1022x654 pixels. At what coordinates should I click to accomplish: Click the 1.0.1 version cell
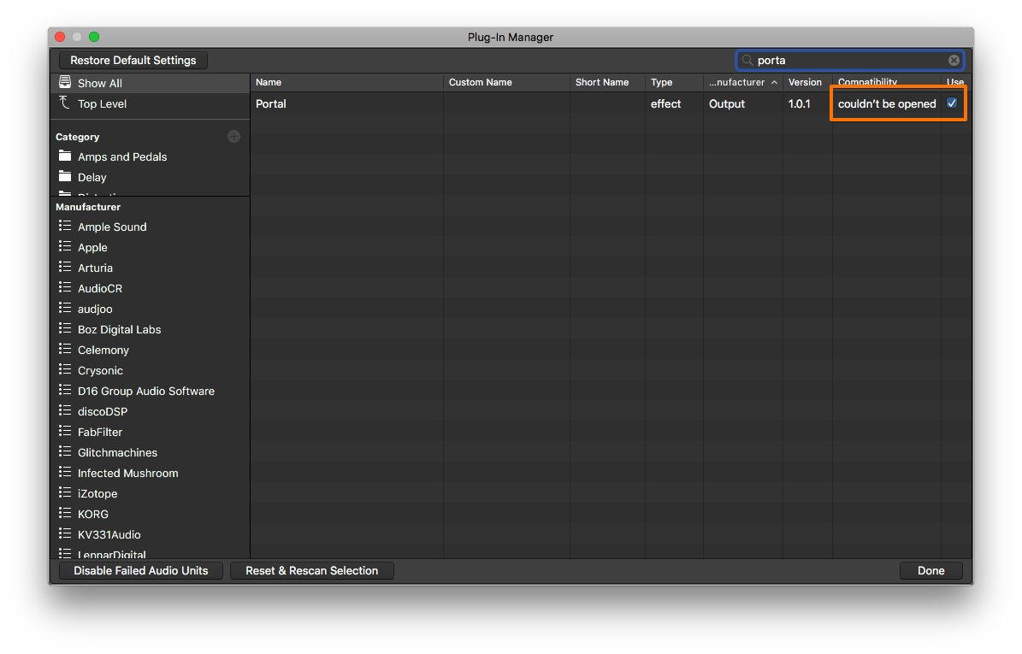[x=807, y=103]
